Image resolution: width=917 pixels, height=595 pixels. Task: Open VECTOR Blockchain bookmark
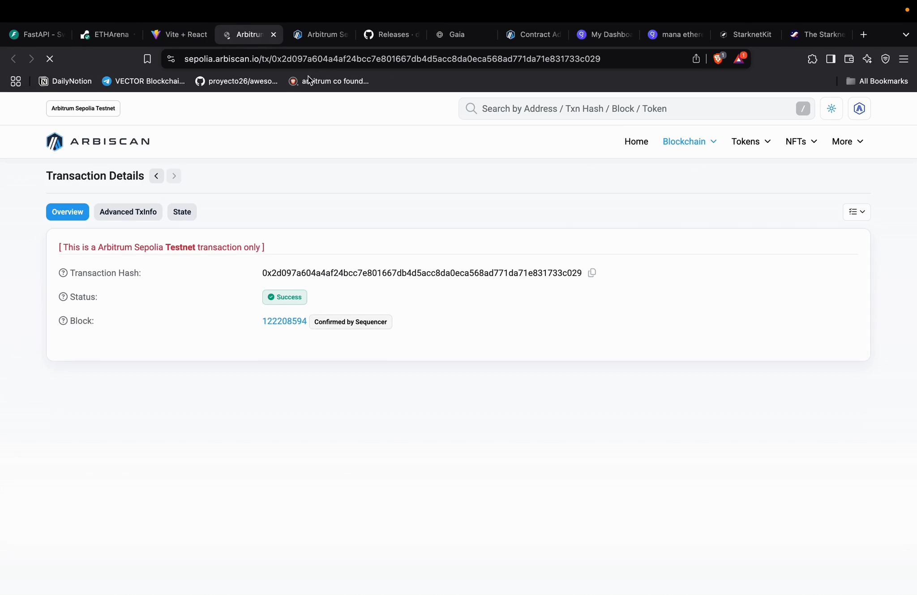(x=143, y=81)
